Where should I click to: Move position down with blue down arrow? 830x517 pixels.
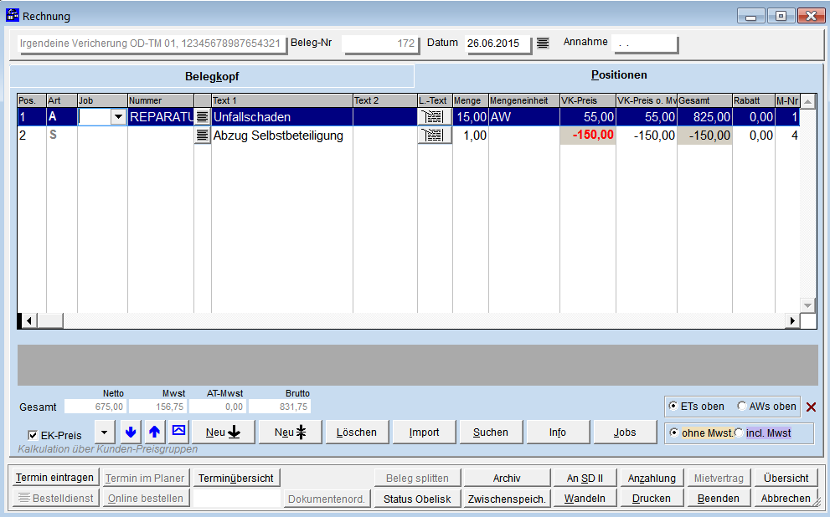coord(130,433)
